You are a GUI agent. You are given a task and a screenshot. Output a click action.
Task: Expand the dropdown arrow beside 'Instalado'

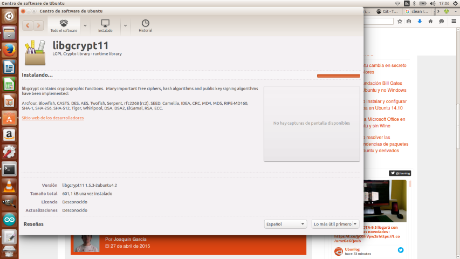[x=125, y=25]
